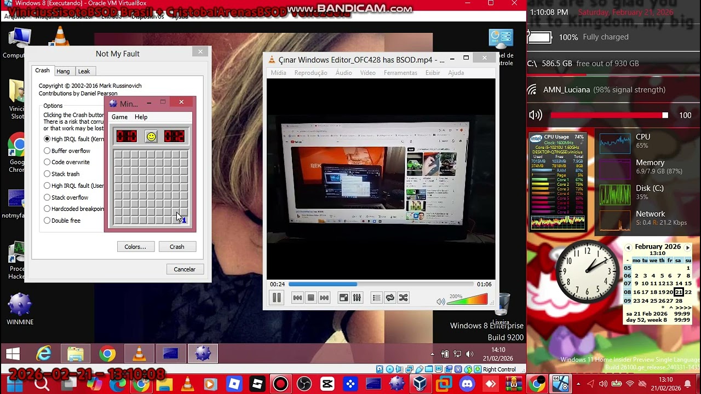The width and height of the screenshot is (701, 394).
Task: Skip to next media in VLC
Action: click(324, 298)
